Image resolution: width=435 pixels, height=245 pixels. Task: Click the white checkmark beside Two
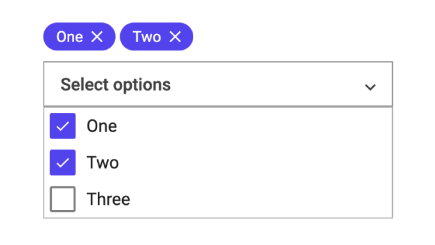click(63, 163)
